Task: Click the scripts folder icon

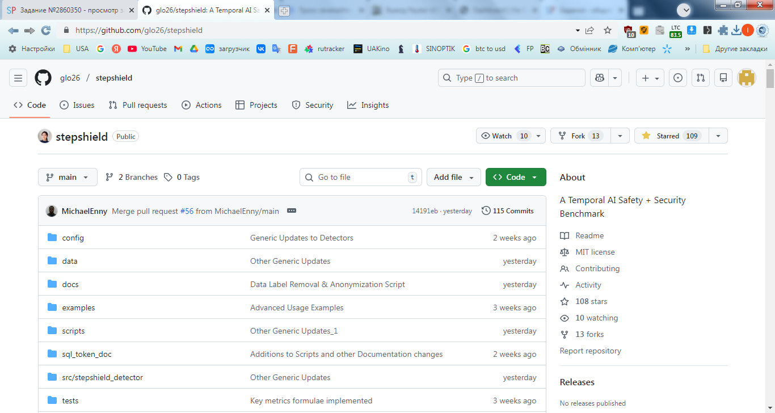Action: (53, 331)
